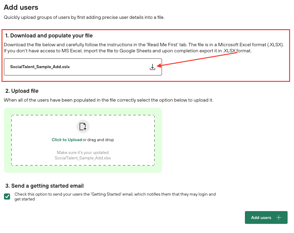Click the 'Quickly upload groups of users' subtitle

pyautogui.click(x=84, y=17)
